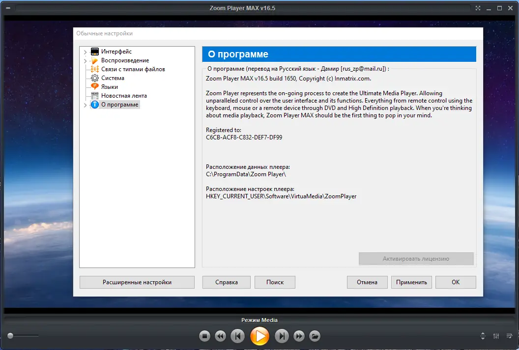Viewport: 519px width, 350px height.
Task: Expand the Интерфейс tree branch
Action: [85, 51]
